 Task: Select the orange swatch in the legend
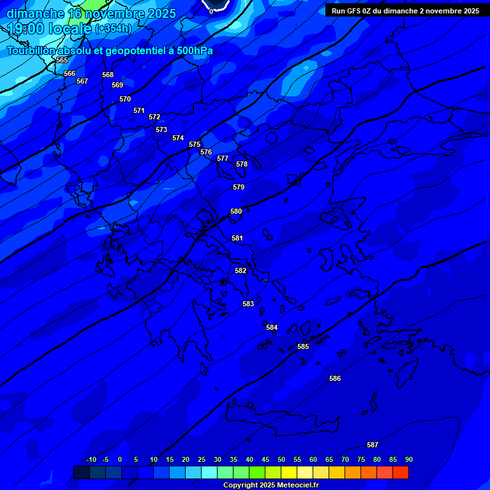coord(352,472)
